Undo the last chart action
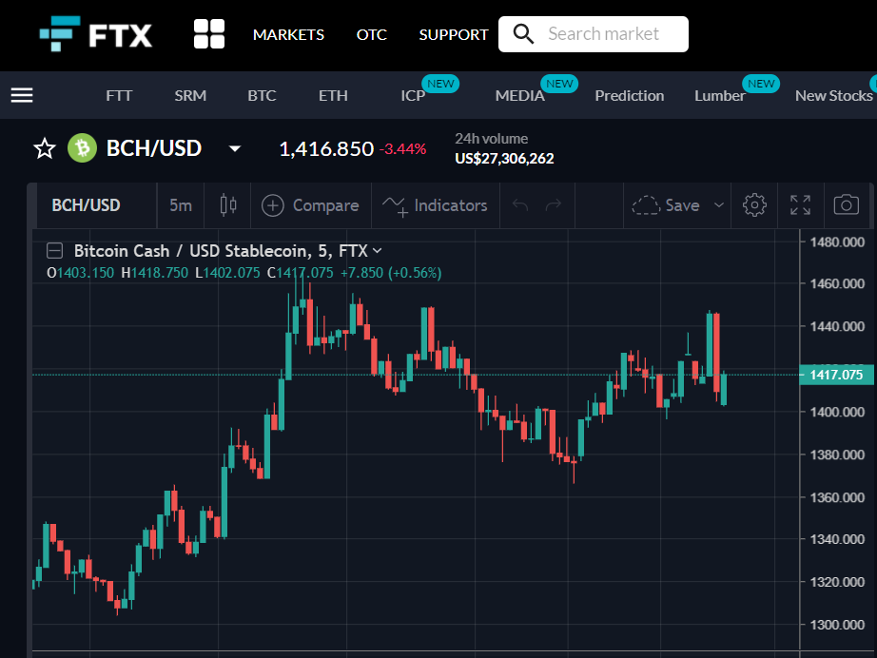This screenshot has height=658, width=877. pyautogui.click(x=520, y=205)
